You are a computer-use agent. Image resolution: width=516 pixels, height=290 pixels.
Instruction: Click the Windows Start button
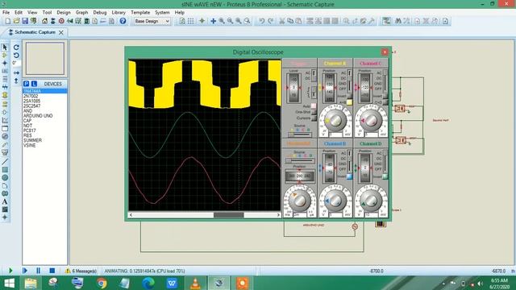click(x=9, y=283)
